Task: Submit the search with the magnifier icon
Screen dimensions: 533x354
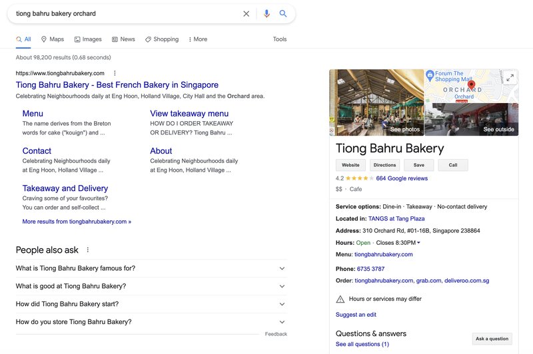Action: [x=282, y=13]
